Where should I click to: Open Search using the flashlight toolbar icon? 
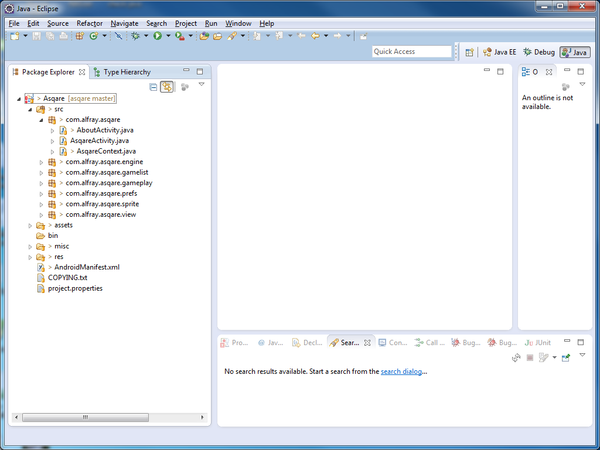click(x=232, y=36)
